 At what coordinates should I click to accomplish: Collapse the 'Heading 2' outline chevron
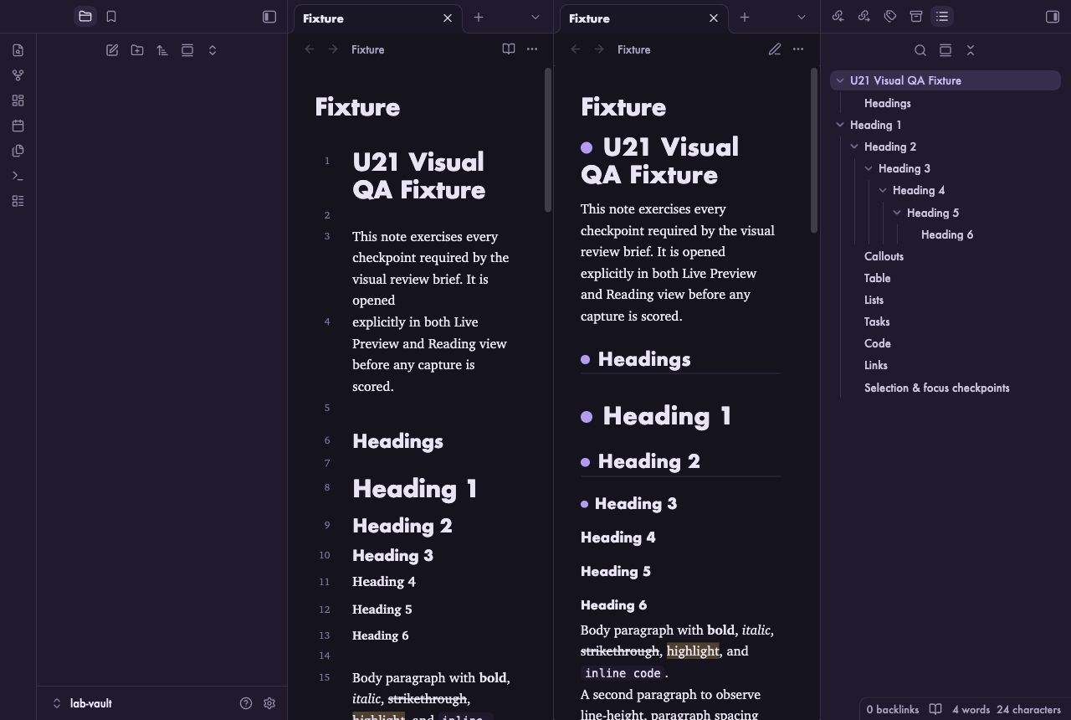[x=854, y=147]
